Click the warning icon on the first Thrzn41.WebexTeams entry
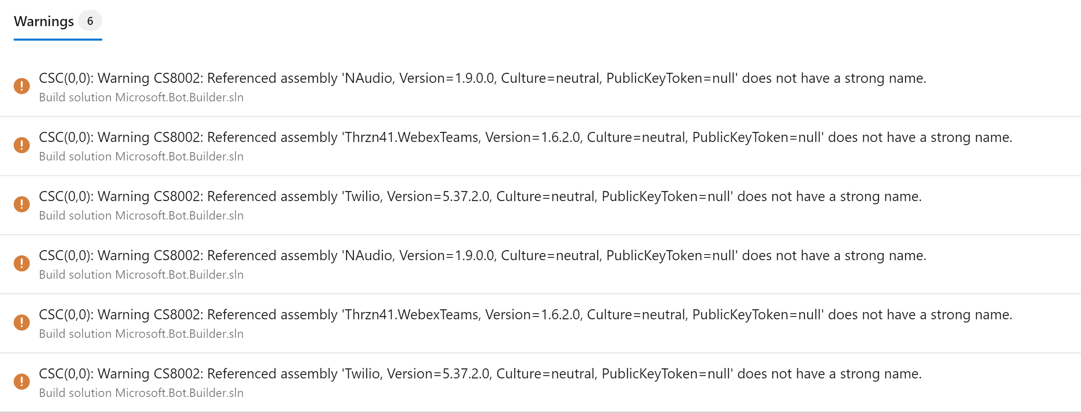The height and width of the screenshot is (413, 1081). click(x=22, y=145)
